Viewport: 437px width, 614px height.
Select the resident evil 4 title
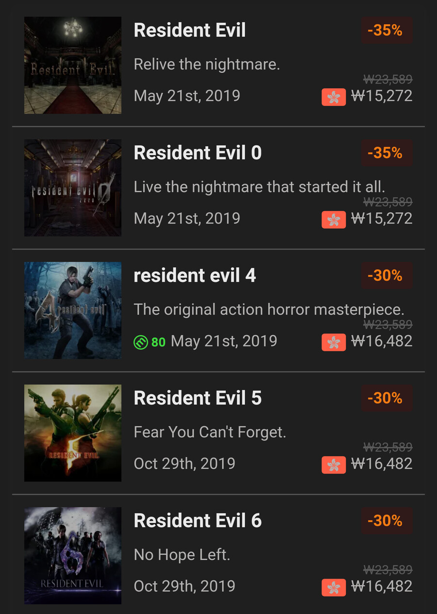pyautogui.click(x=195, y=275)
